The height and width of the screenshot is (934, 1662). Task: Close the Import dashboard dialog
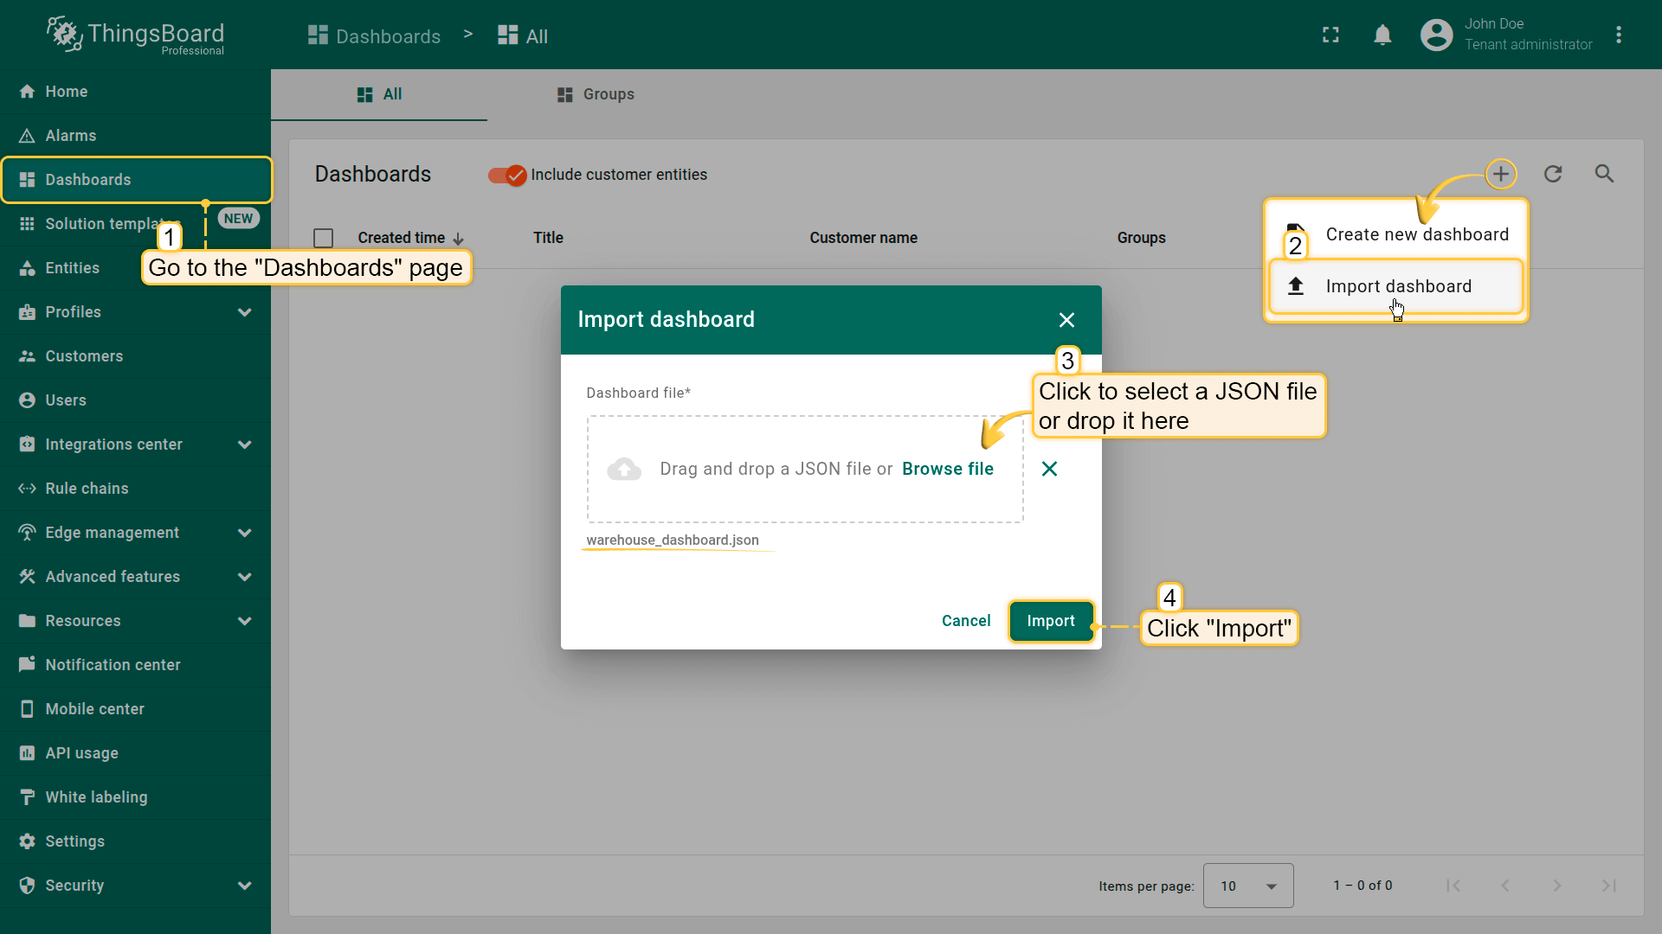(1066, 320)
